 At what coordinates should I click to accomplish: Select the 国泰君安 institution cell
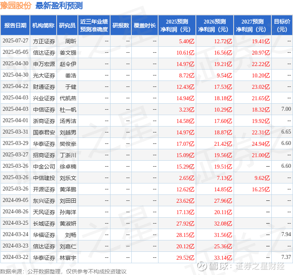(x=44, y=132)
